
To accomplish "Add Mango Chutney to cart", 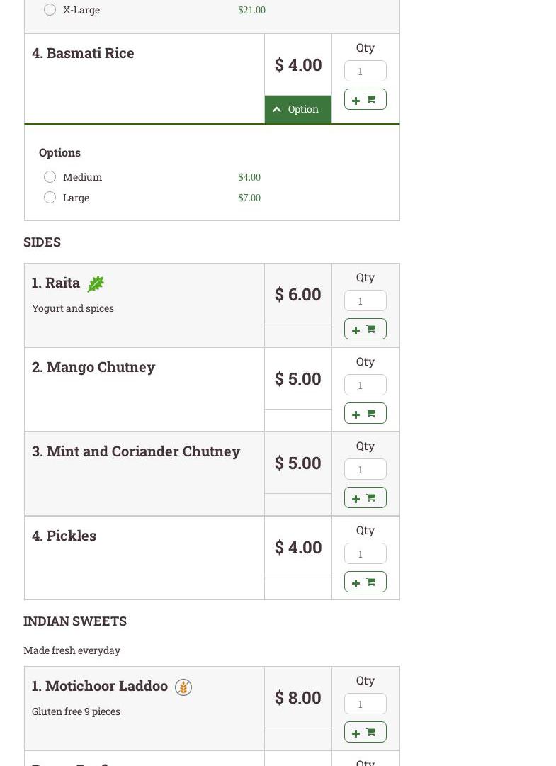I will (365, 413).
